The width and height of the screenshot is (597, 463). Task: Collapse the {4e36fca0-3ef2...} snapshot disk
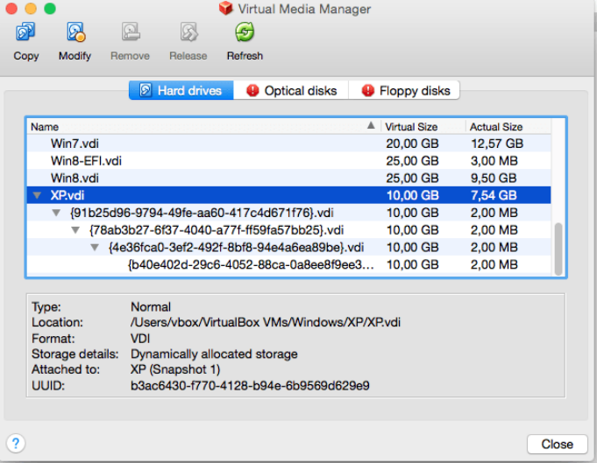(x=95, y=248)
